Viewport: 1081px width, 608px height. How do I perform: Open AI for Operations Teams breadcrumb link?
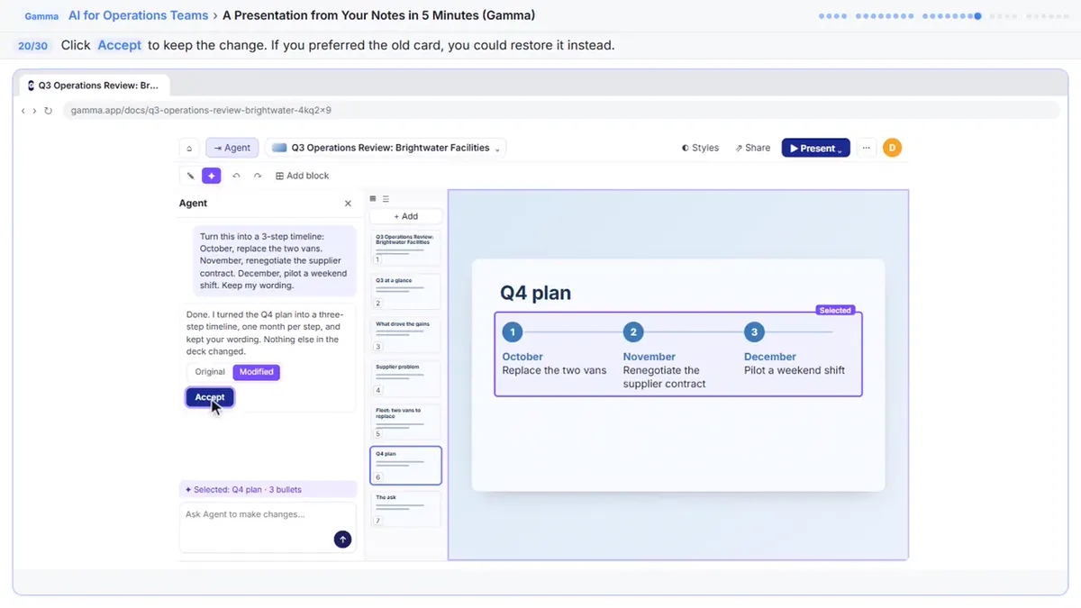[x=138, y=15]
